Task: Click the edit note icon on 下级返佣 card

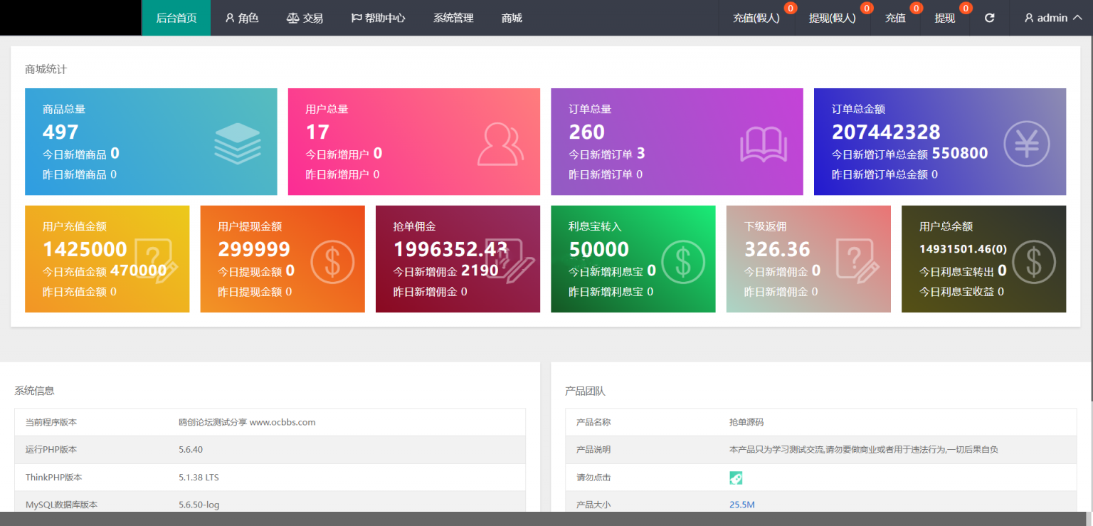Action: pyautogui.click(x=858, y=261)
